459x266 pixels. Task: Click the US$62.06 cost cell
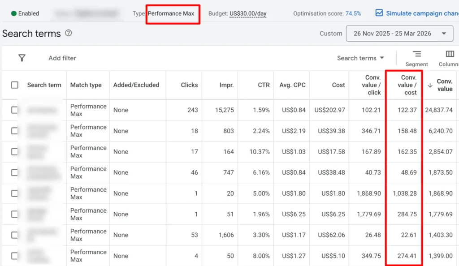click(331, 235)
